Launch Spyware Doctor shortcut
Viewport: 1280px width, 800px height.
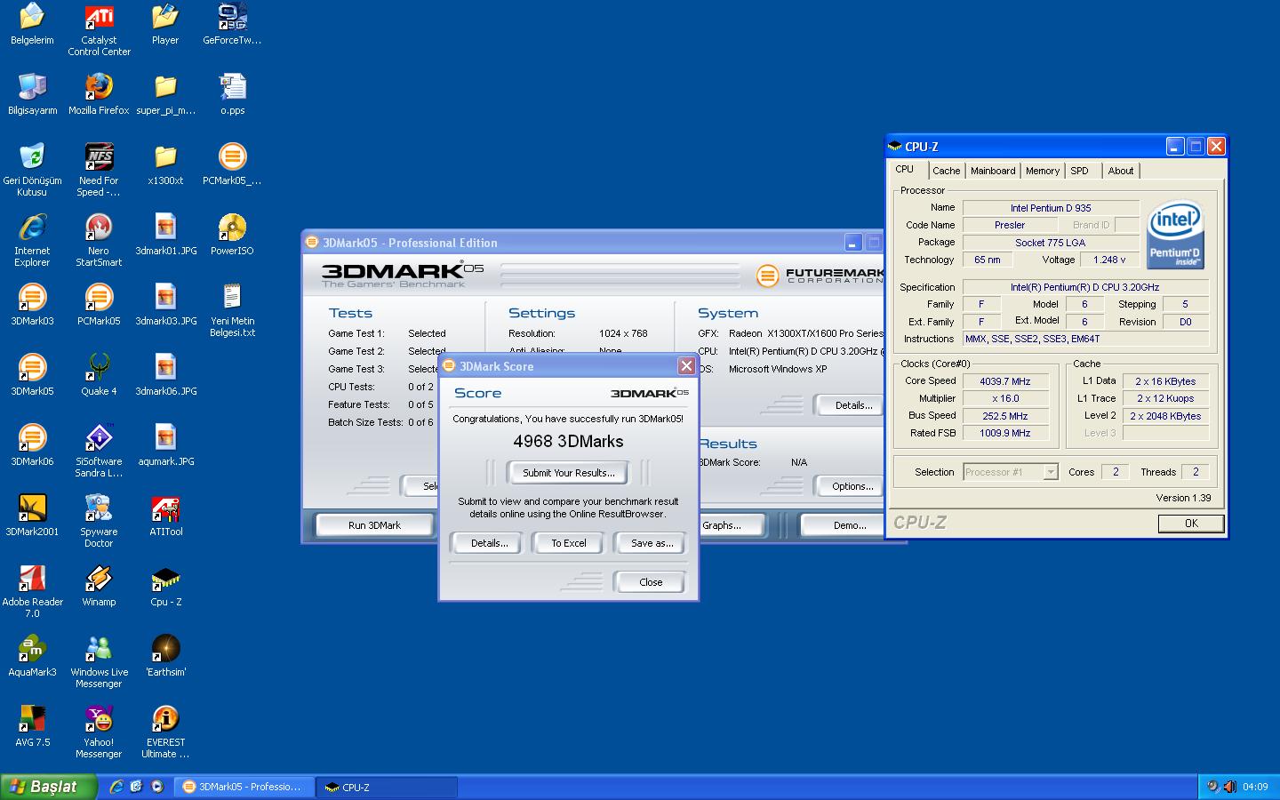coord(99,521)
